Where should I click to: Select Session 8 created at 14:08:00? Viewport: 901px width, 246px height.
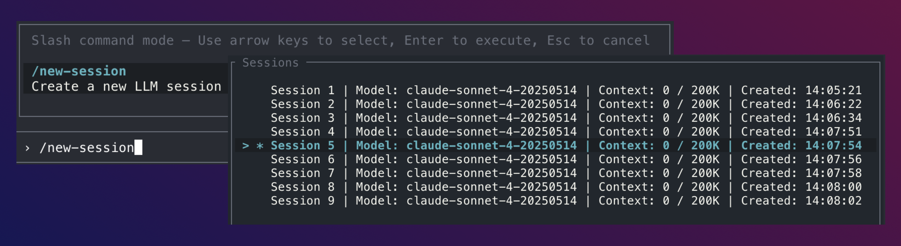[x=303, y=186]
